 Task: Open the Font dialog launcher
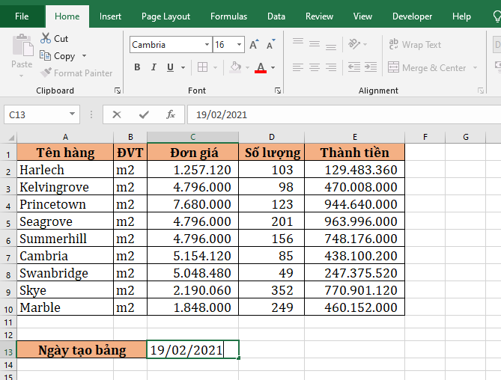click(278, 91)
